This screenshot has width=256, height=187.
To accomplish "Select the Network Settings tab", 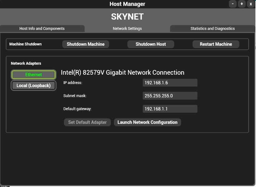I will click(x=127, y=28).
